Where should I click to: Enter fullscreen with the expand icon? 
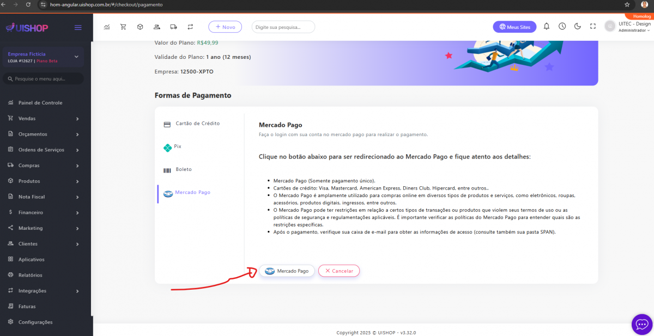(593, 27)
